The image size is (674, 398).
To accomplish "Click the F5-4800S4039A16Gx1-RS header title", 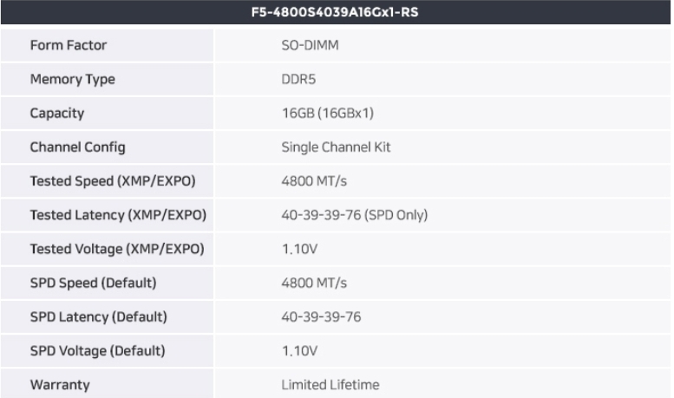I will pyautogui.click(x=337, y=12).
